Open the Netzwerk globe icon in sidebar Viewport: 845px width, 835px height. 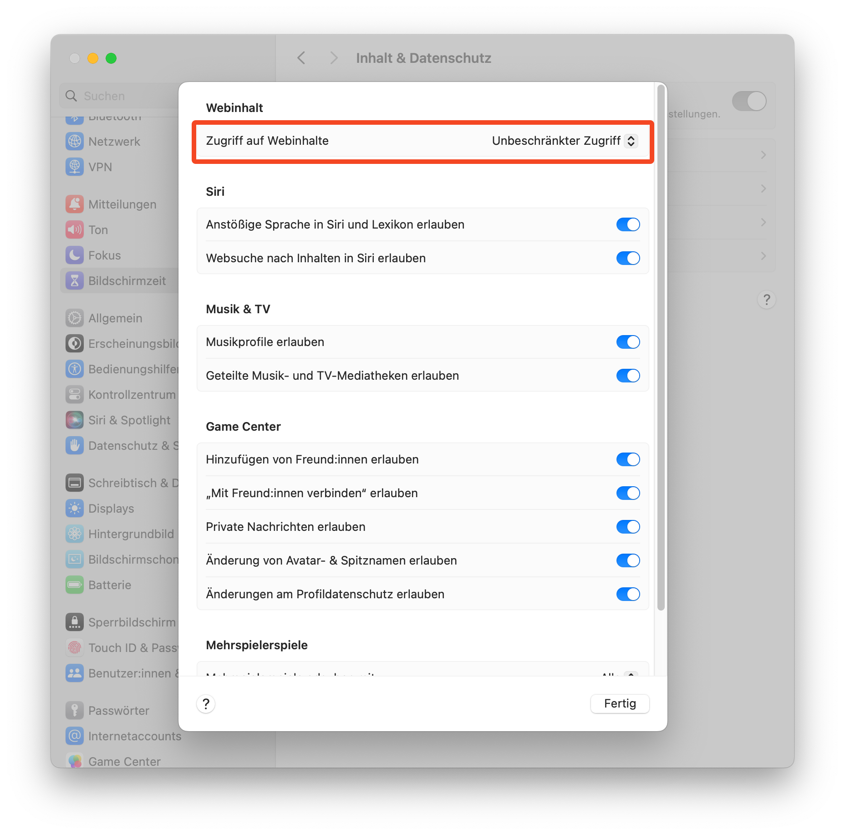click(75, 142)
